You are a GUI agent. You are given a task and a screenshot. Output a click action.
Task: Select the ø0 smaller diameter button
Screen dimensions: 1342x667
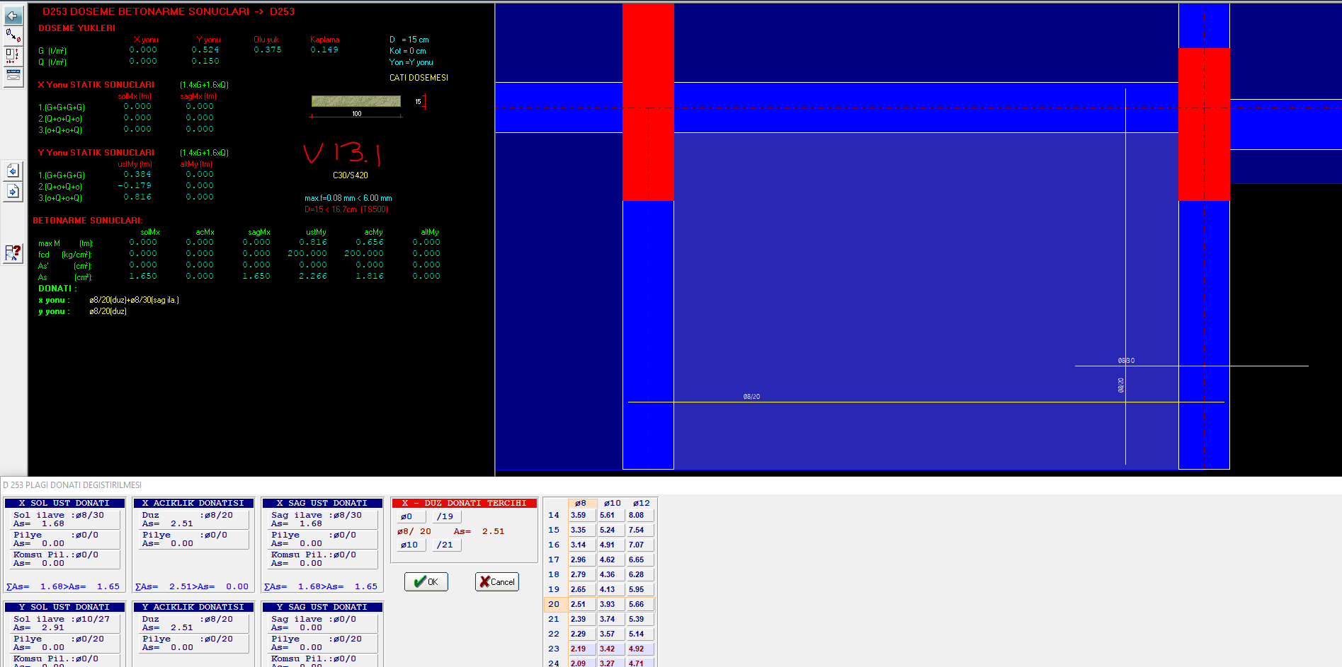410,516
